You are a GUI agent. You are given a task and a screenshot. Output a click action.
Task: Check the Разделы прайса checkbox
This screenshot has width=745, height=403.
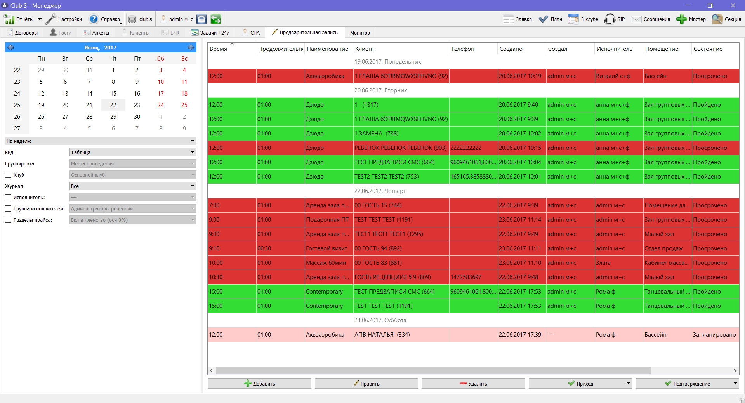click(8, 220)
